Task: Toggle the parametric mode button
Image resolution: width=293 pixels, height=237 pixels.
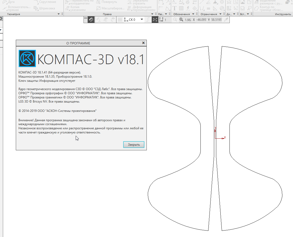Action: (155, 20)
